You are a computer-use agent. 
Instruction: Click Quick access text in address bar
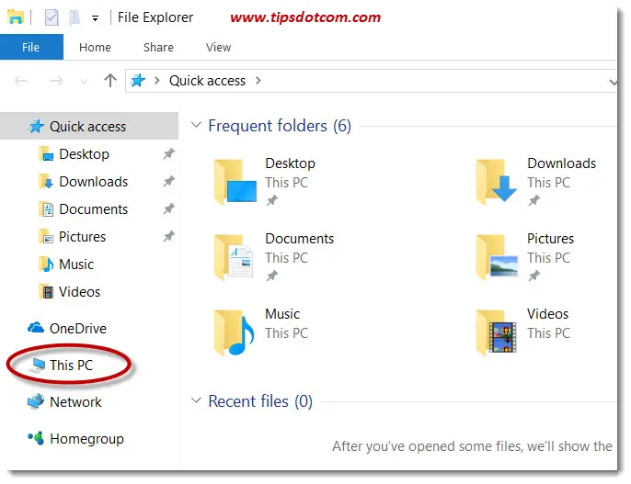(x=207, y=81)
